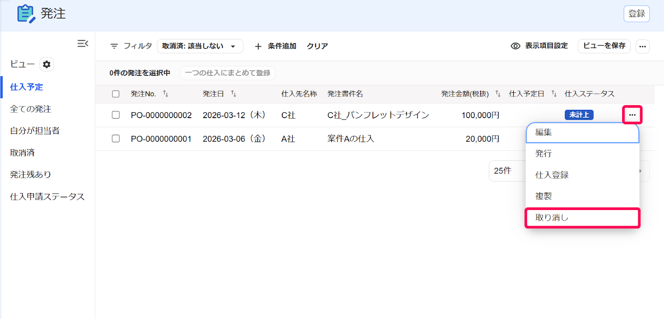
Task: Click the 登録 button at top right
Action: coord(637,14)
